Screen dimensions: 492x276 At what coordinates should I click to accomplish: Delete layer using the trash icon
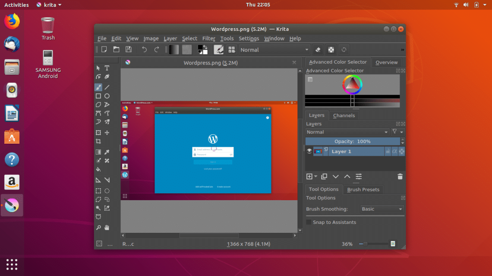point(400,177)
